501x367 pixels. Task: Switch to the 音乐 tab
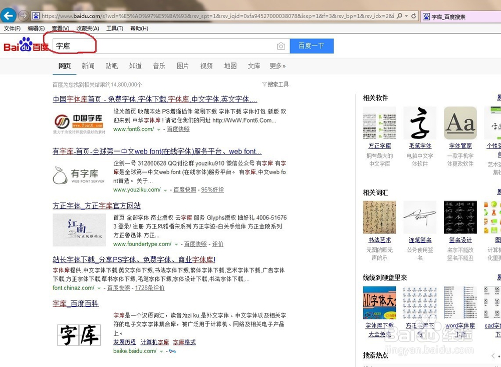tap(159, 66)
